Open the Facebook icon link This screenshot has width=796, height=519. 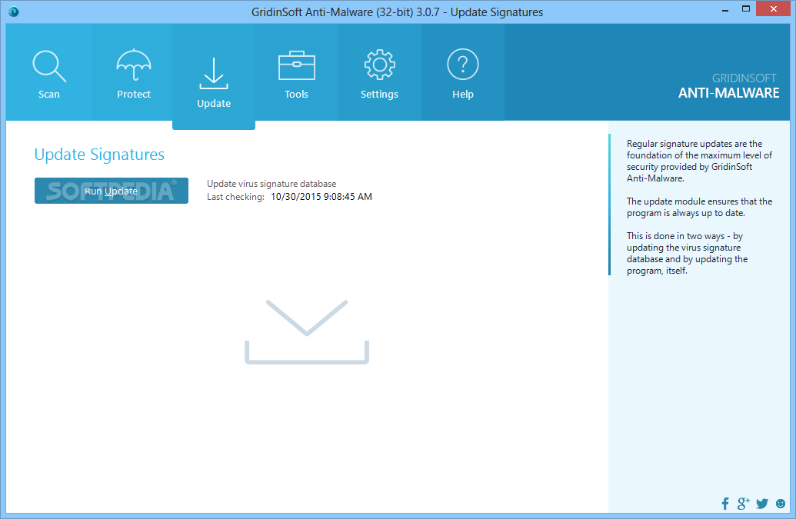pos(725,504)
